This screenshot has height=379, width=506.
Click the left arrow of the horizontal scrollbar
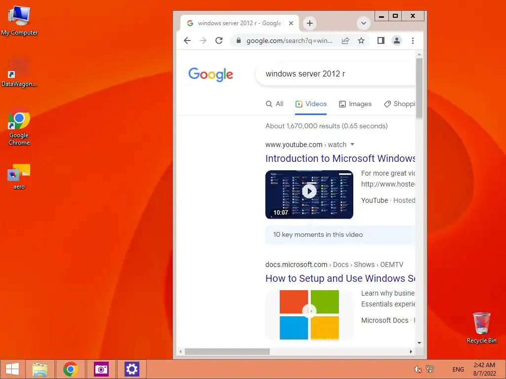click(180, 351)
